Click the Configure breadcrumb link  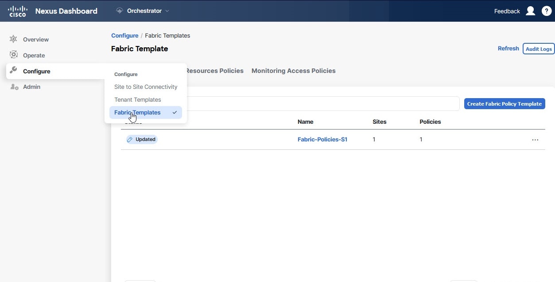tap(125, 35)
